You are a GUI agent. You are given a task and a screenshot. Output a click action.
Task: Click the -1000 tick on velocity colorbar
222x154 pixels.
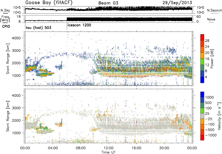211,135
